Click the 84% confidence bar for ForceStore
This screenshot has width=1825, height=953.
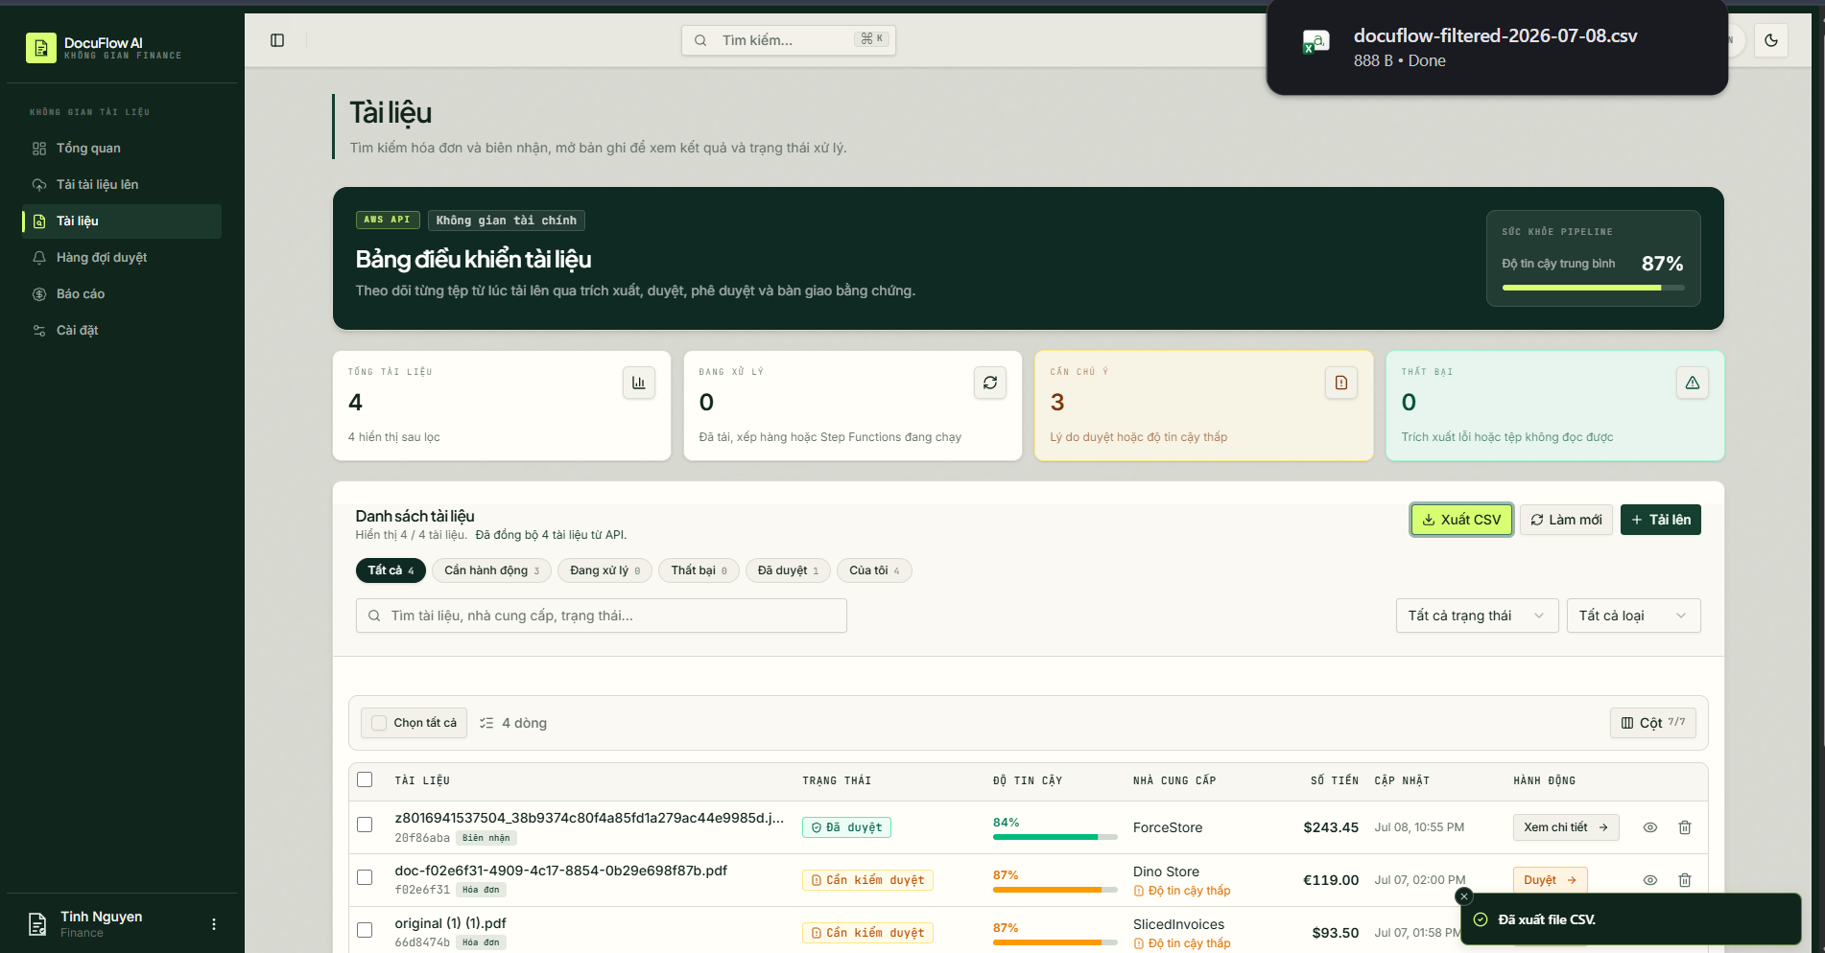pyautogui.click(x=1055, y=837)
